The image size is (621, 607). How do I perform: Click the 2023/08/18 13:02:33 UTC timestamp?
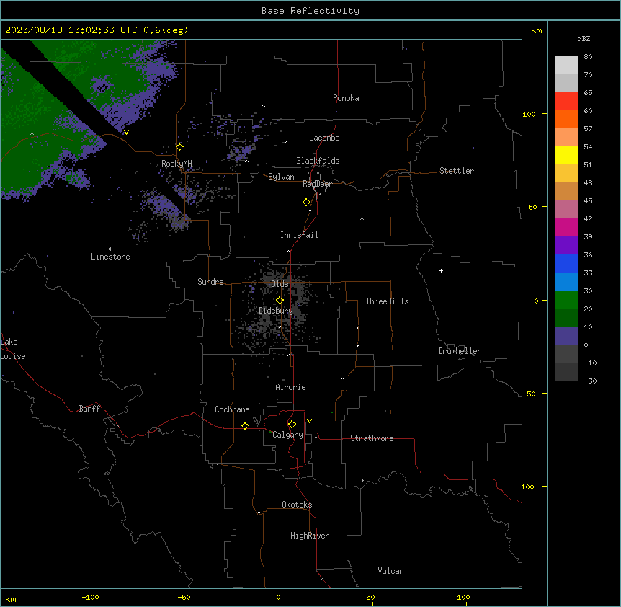pos(72,30)
